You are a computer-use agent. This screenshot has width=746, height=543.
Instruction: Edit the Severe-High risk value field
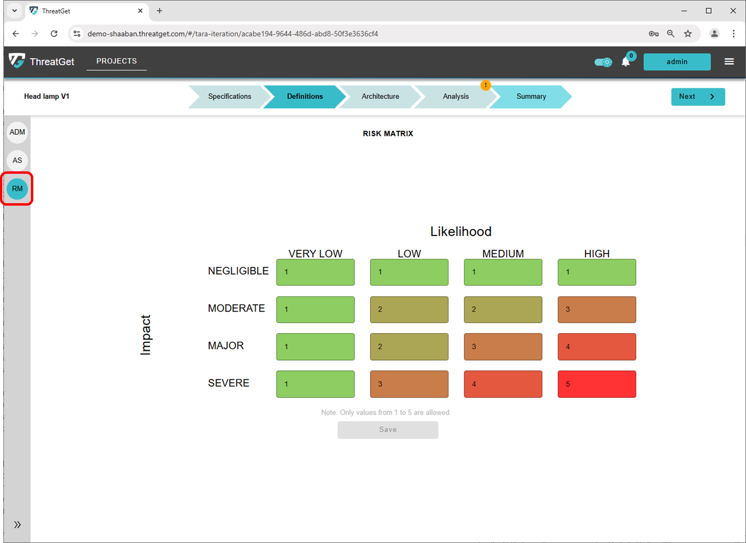pos(597,384)
